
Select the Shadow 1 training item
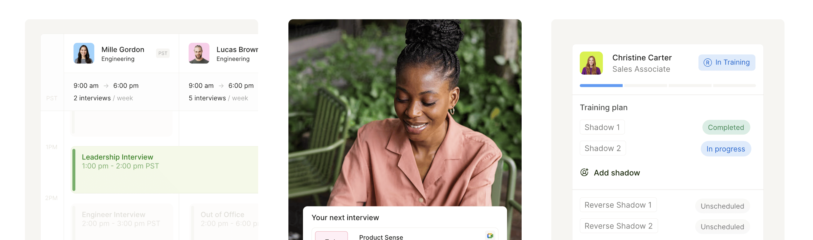click(602, 127)
